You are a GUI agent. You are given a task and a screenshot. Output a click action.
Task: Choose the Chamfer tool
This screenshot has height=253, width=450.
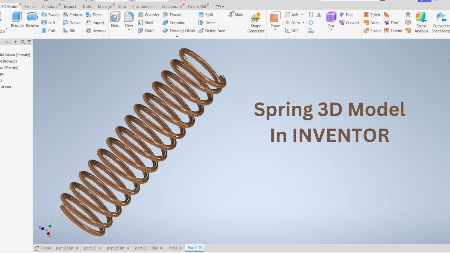click(x=148, y=15)
